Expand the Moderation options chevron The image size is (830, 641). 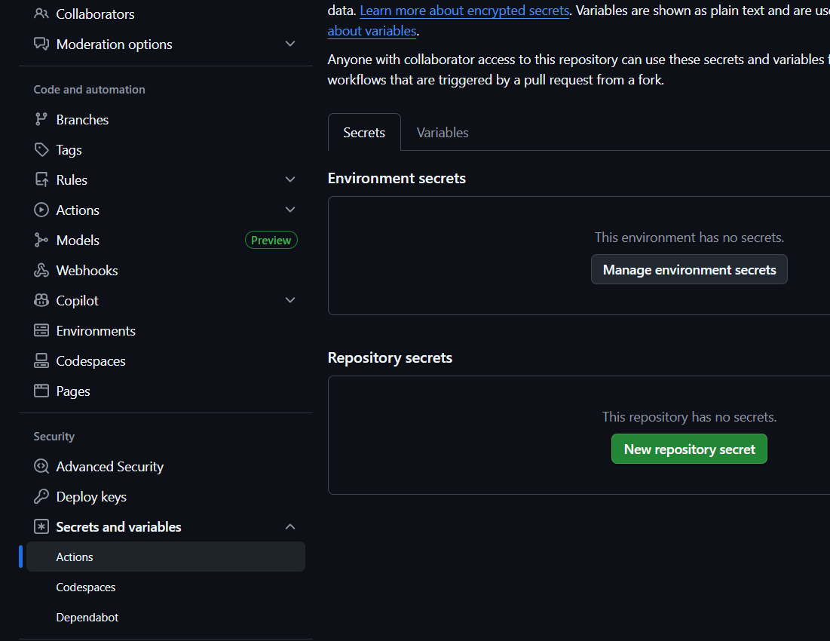290,44
